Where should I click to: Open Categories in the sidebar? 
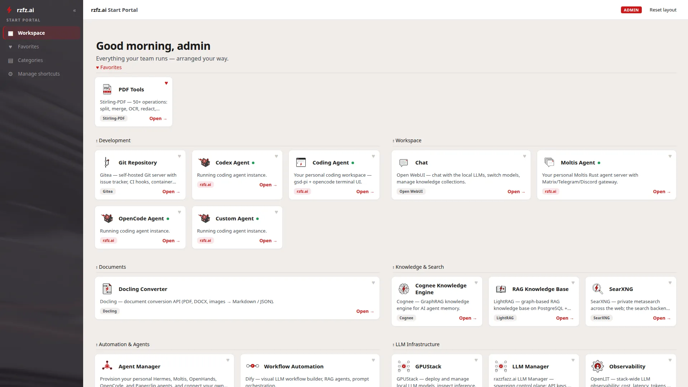[x=42, y=60]
